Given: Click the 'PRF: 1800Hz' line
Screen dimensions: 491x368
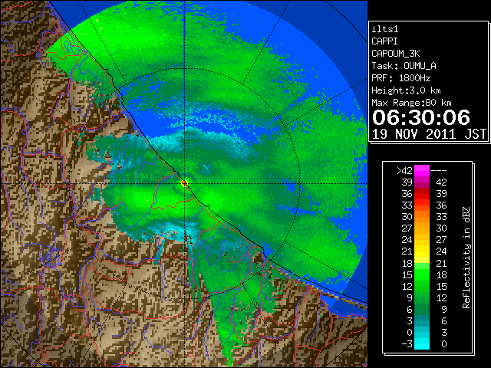Looking at the screenshot, I should point(401,78).
